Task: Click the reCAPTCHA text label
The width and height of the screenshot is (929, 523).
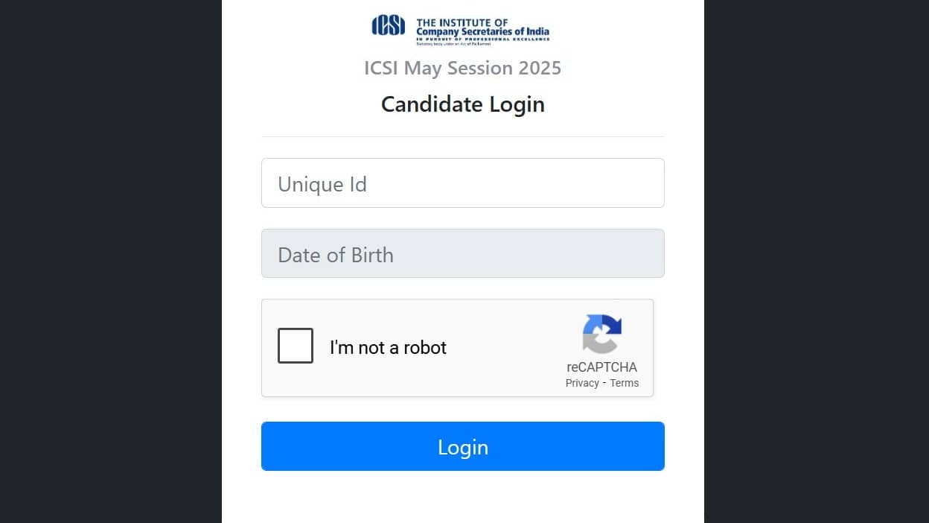Action: tap(601, 367)
